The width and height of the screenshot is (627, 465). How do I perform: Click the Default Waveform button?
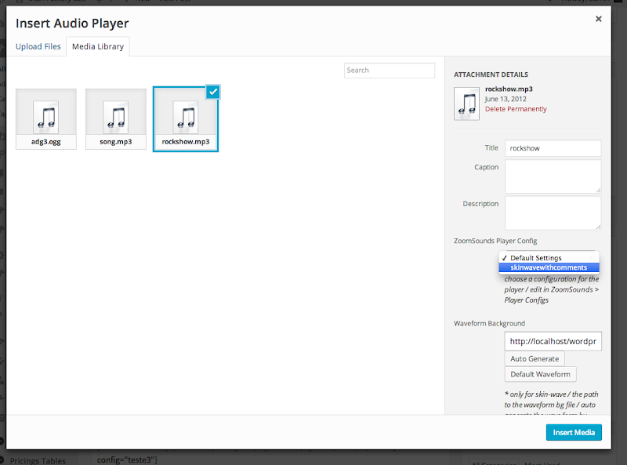540,374
